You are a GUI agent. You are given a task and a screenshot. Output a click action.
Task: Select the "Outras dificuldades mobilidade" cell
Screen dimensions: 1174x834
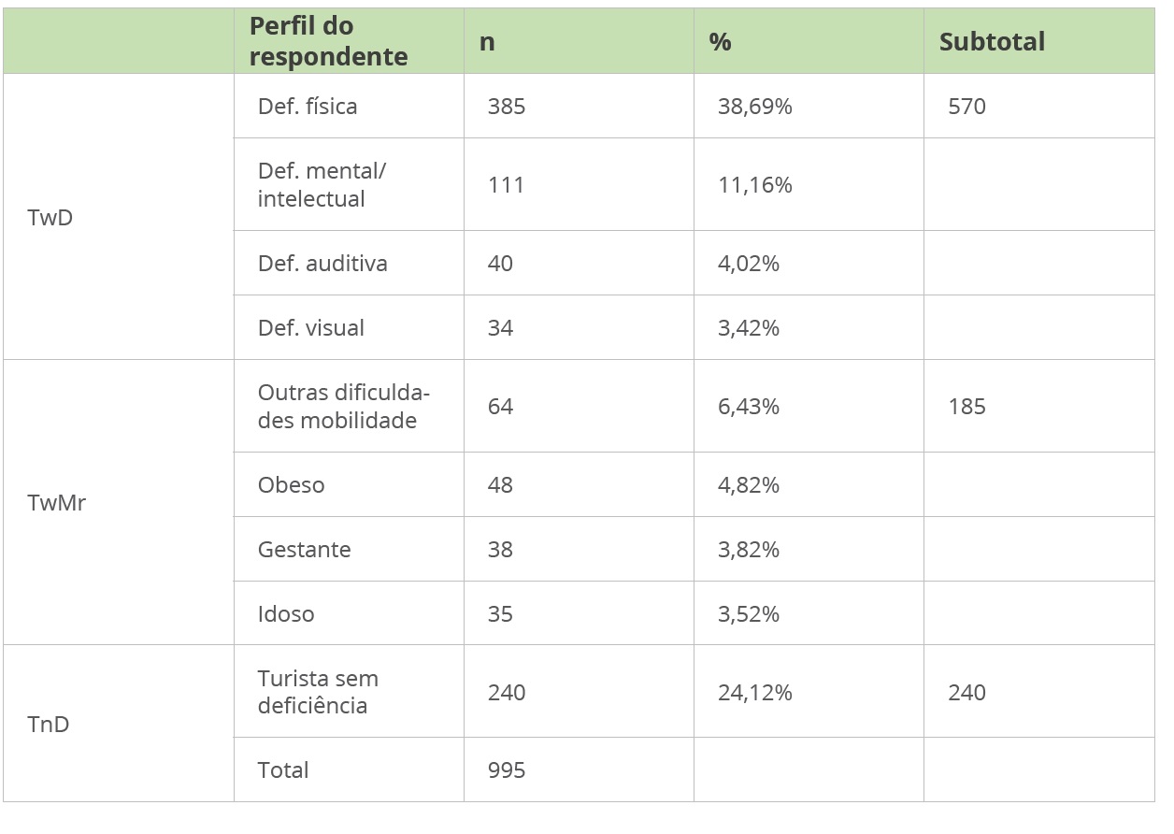coord(343,407)
